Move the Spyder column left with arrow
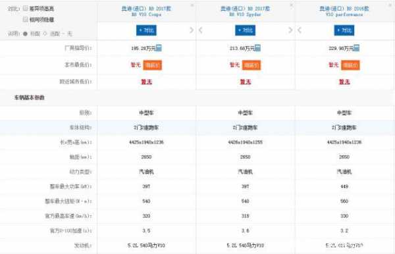Viewport: 395px width, 254px height. pyautogui.click(x=201, y=30)
